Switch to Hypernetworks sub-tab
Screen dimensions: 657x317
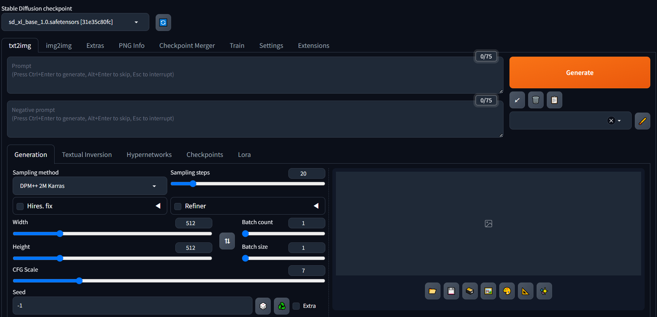(149, 155)
